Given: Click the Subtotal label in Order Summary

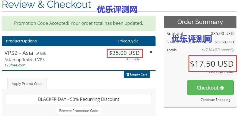Looking at the screenshot, I should [175, 34].
